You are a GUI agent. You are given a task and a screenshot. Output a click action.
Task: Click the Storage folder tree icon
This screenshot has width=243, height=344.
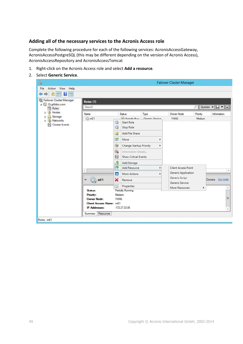click(49, 117)
